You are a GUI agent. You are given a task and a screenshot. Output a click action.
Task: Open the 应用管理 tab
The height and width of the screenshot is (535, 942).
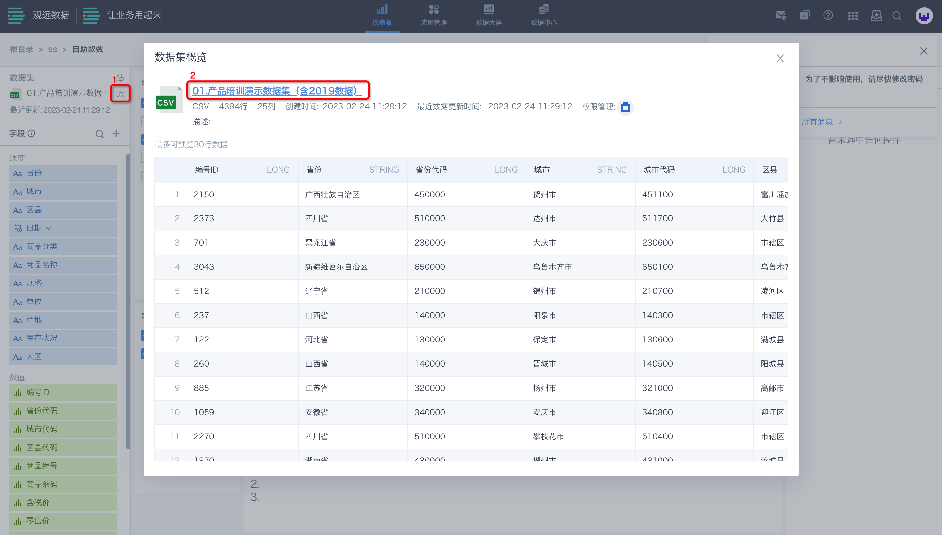click(434, 15)
